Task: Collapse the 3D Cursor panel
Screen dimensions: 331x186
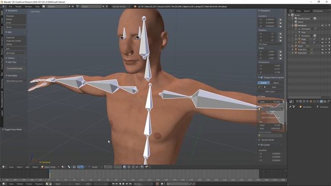Action: click(x=259, y=145)
